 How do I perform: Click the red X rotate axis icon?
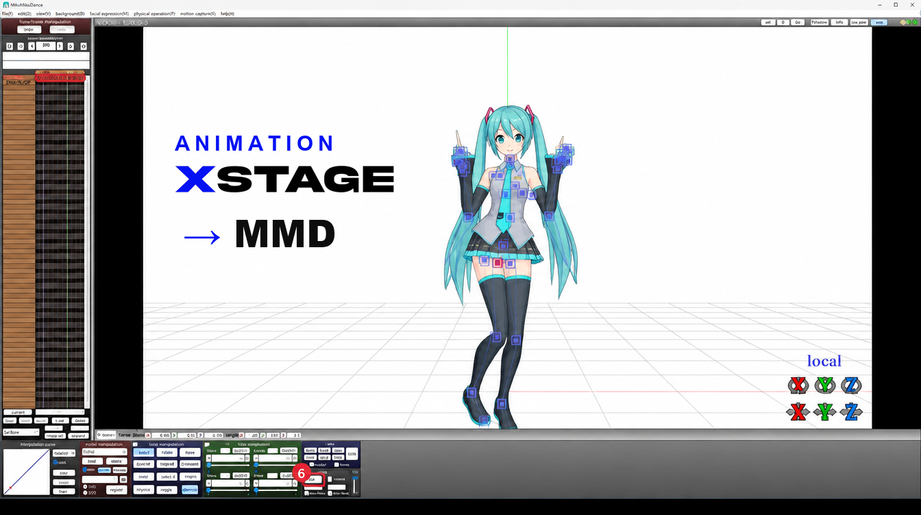(798, 386)
